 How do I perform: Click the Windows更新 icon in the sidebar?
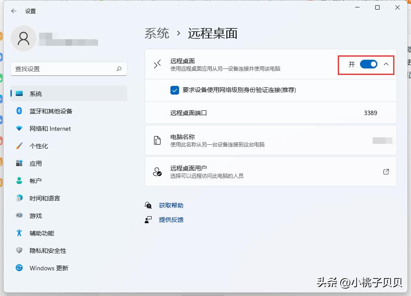point(18,268)
